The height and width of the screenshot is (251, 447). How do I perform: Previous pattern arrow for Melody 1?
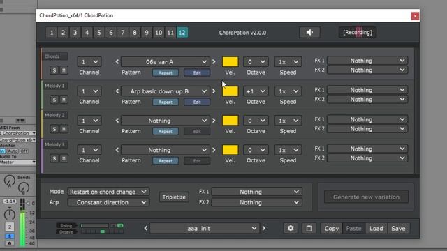click(117, 91)
